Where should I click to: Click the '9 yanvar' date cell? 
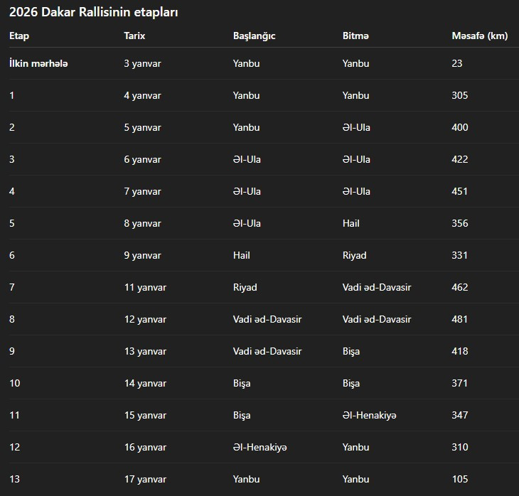coord(142,255)
